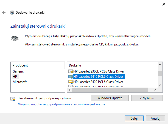The image size is (168, 124).
Task: Select Microsoft in the Producent list
Action: point(19,82)
